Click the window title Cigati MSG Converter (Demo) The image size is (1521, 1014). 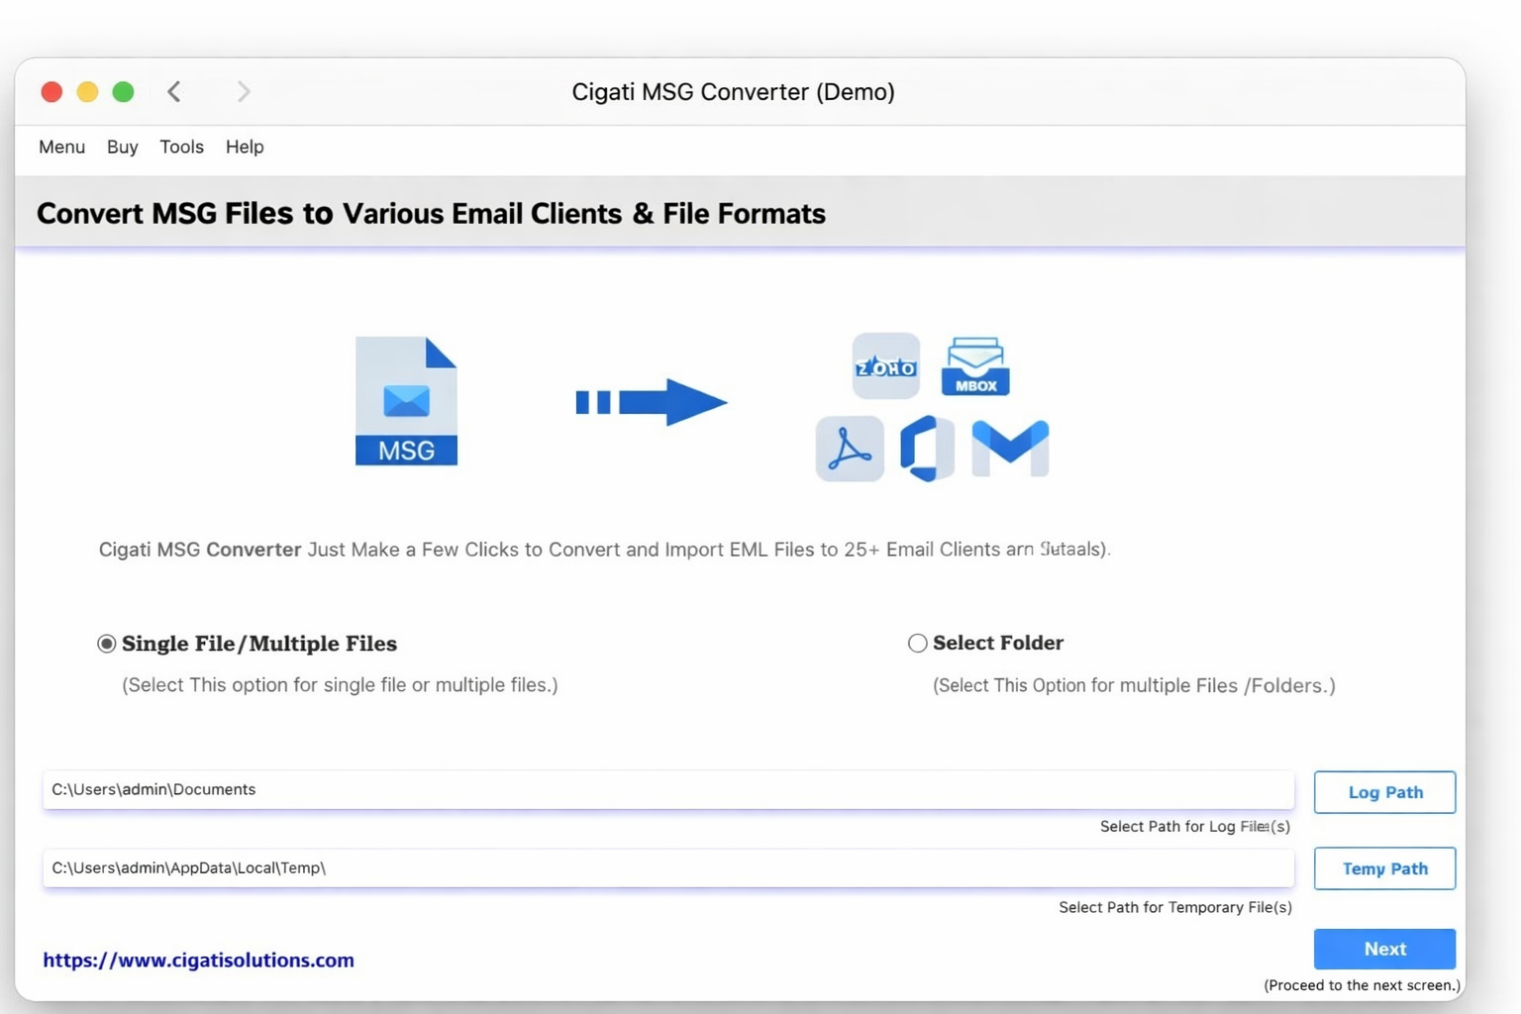click(x=733, y=92)
